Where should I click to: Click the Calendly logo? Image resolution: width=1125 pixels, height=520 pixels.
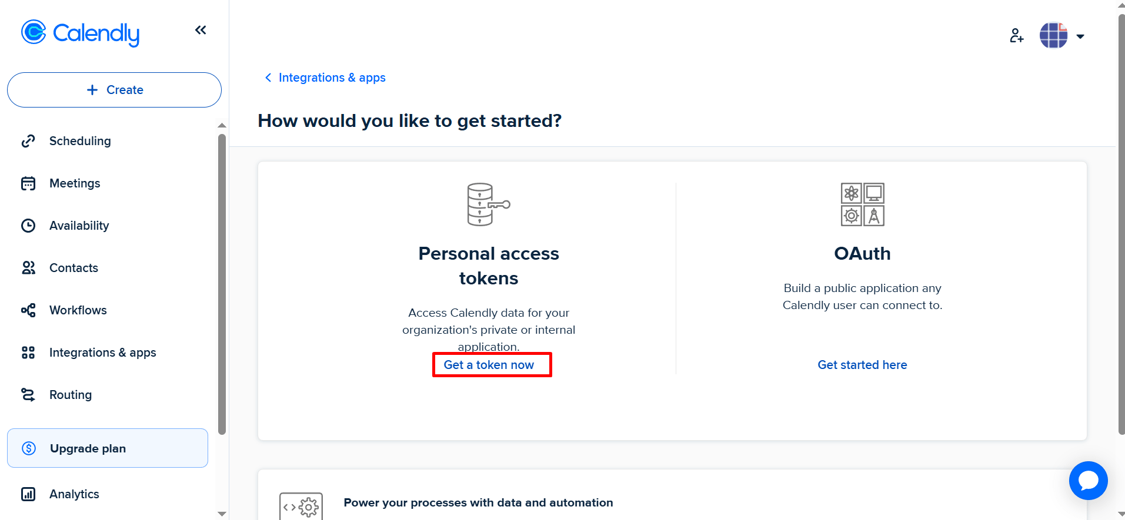(80, 33)
